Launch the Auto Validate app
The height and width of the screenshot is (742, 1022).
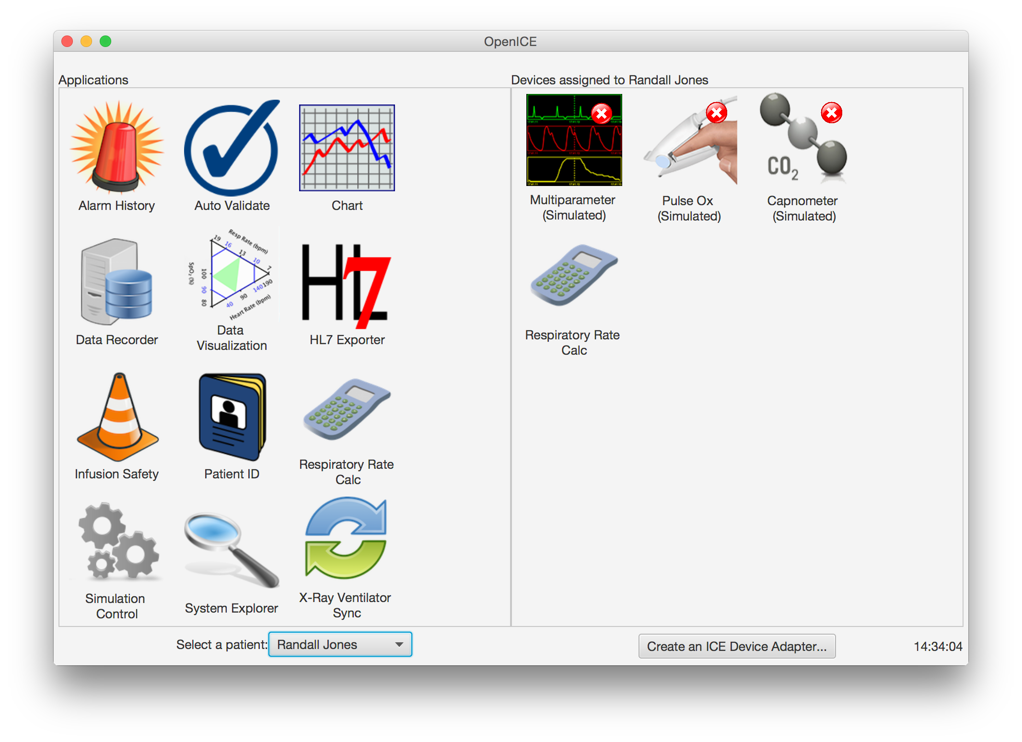(232, 156)
